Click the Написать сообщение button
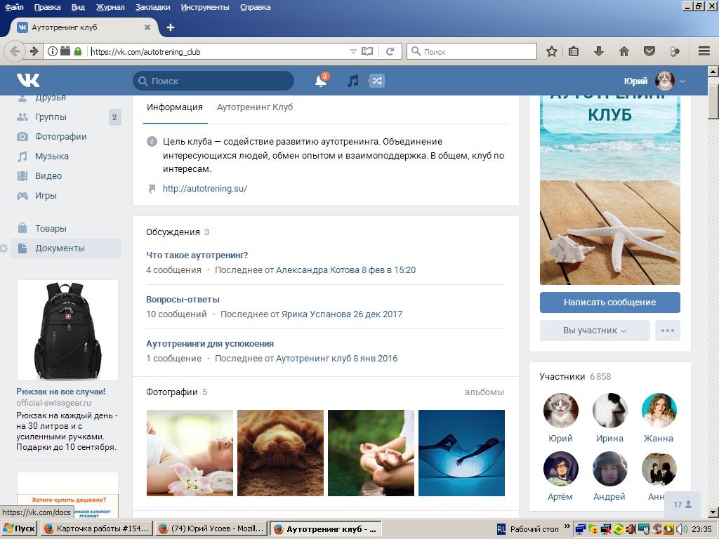Image resolution: width=719 pixels, height=539 pixels. coord(610,302)
